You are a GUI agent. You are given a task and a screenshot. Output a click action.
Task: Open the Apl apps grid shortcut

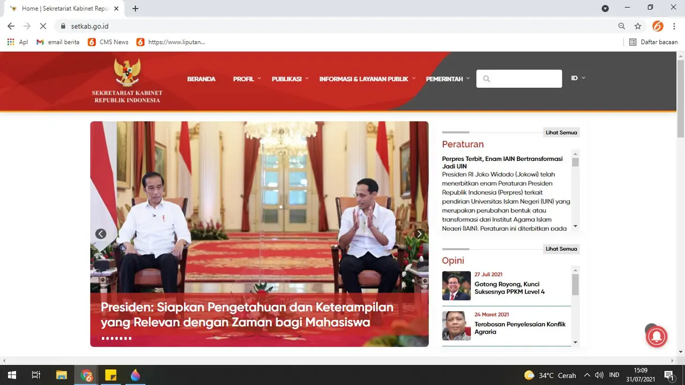[x=18, y=42]
